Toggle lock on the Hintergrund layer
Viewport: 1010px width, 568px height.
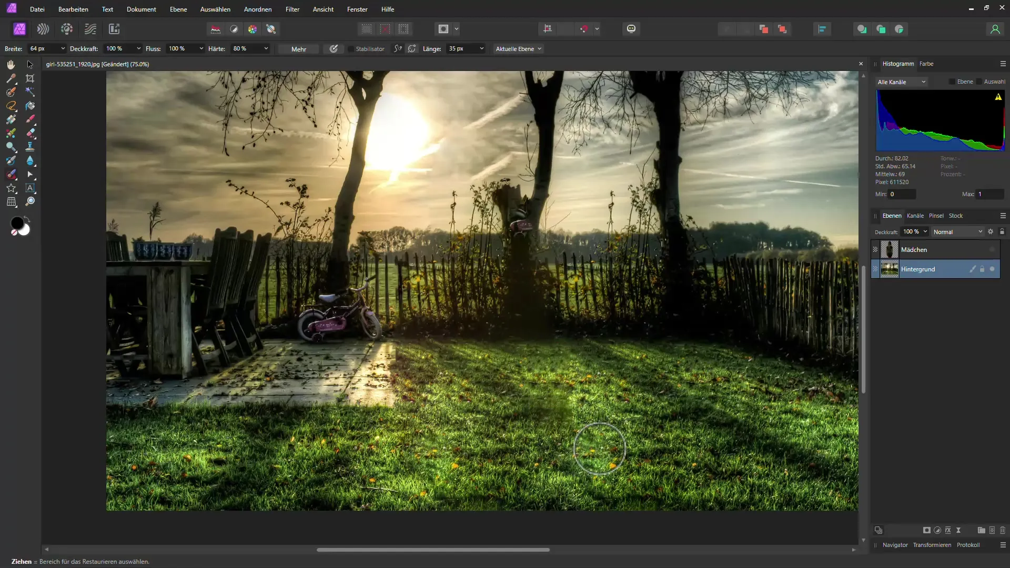tap(982, 269)
